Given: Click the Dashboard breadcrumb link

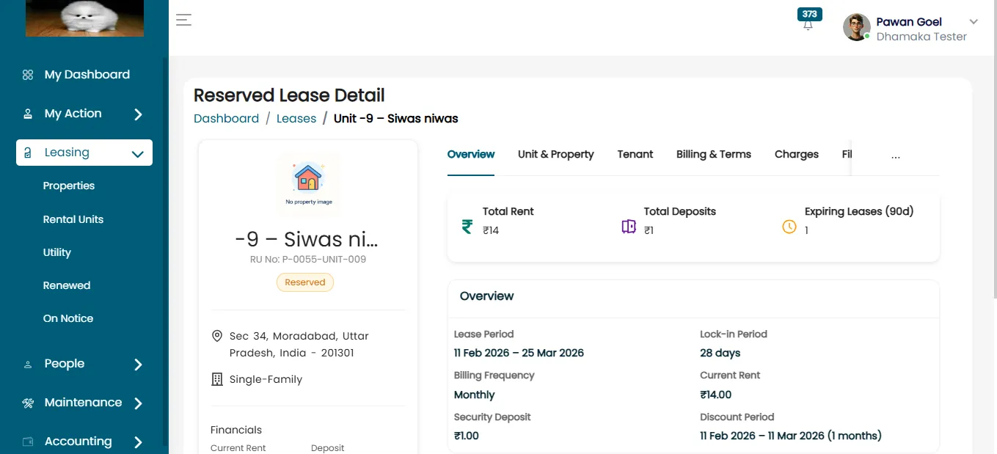Looking at the screenshot, I should pyautogui.click(x=226, y=118).
